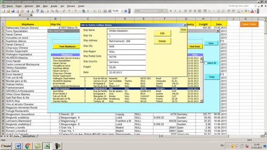
Task: Click the fill color paint bucket
Action: click(x=246, y=11)
